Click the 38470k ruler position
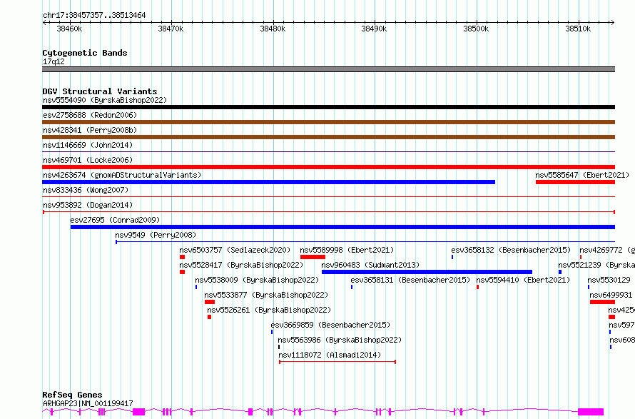Screen dimensions: 635x419 tap(171, 29)
